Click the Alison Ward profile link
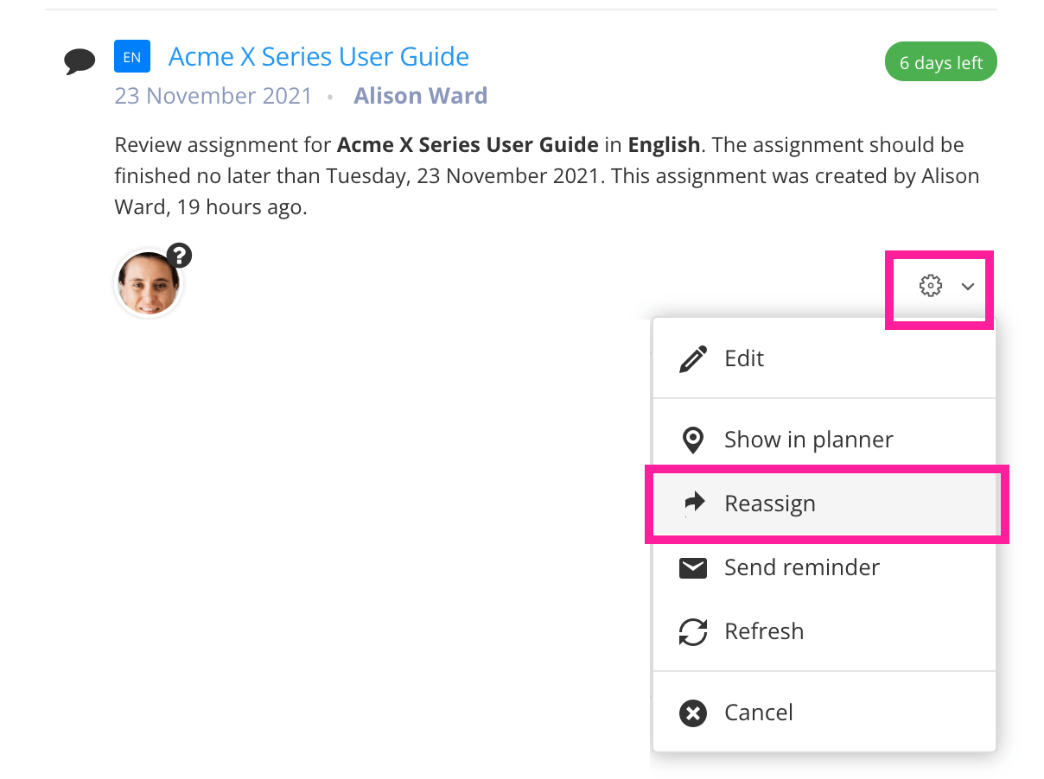 coord(421,95)
